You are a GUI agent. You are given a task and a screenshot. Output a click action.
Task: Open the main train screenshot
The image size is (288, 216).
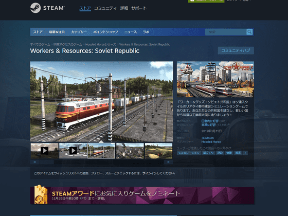102,101
